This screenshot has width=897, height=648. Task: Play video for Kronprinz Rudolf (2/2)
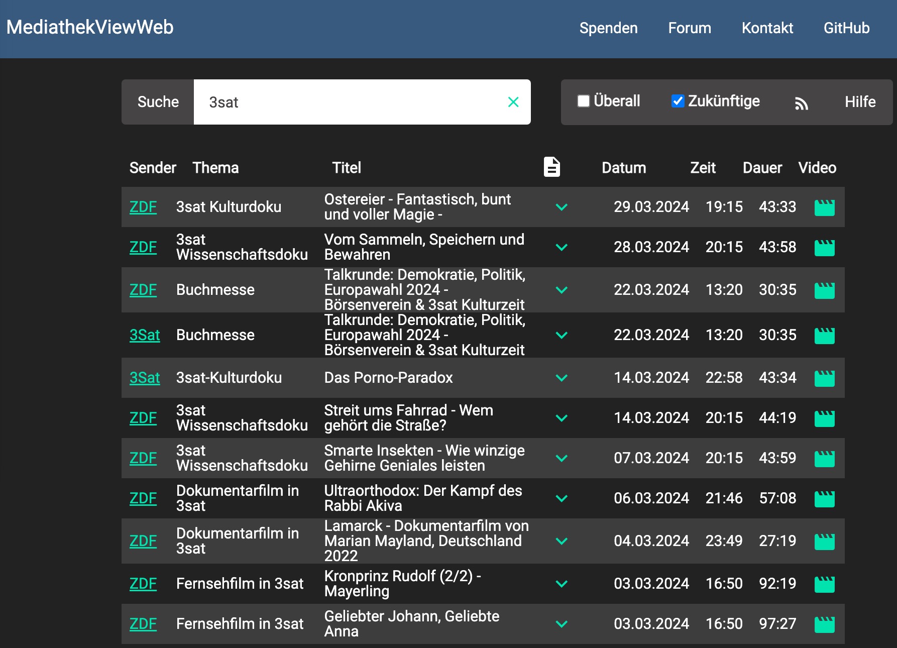click(824, 584)
